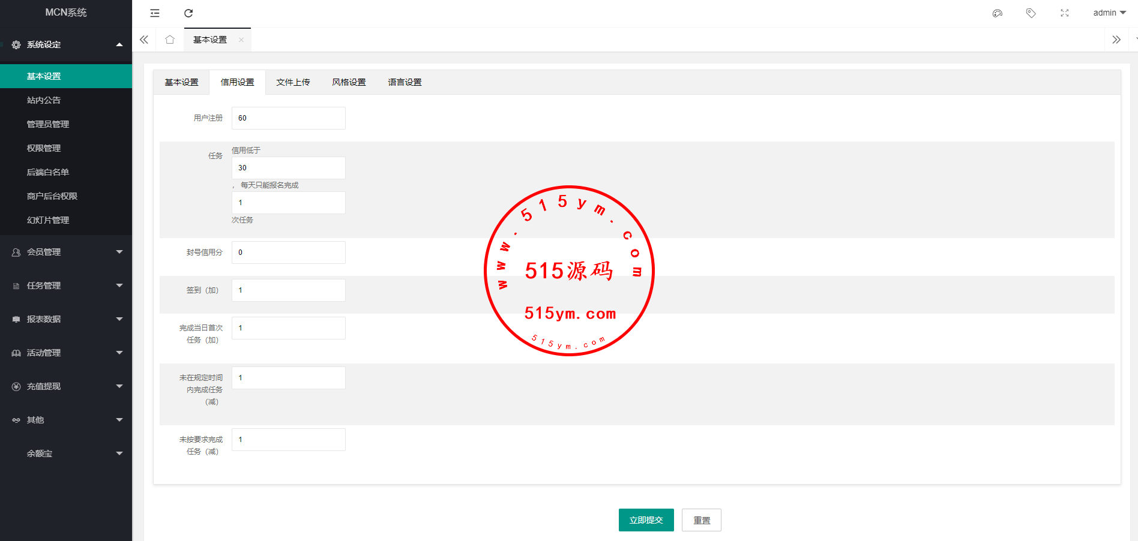The width and height of the screenshot is (1138, 541).
Task: Open the theme palette icon
Action: pyautogui.click(x=998, y=13)
